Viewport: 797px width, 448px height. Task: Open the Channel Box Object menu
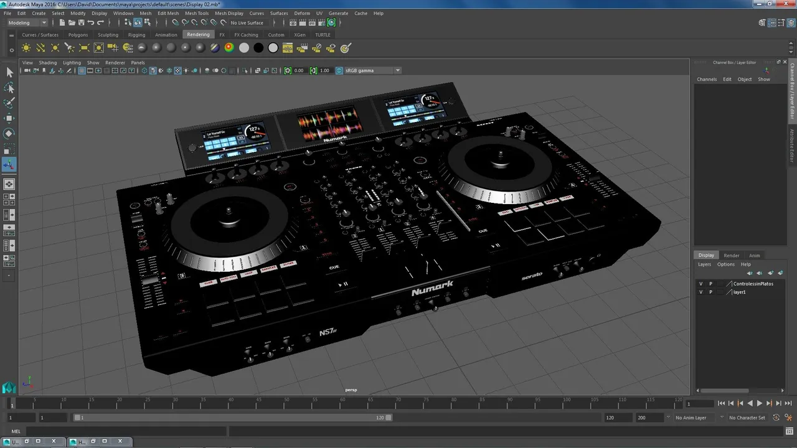coord(745,80)
